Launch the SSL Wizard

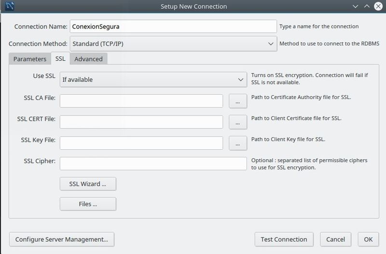point(88,184)
